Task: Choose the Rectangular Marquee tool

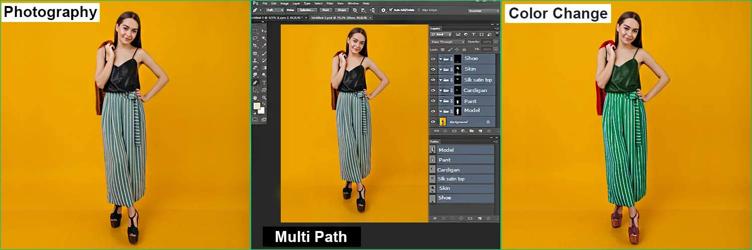Action: pos(255,31)
